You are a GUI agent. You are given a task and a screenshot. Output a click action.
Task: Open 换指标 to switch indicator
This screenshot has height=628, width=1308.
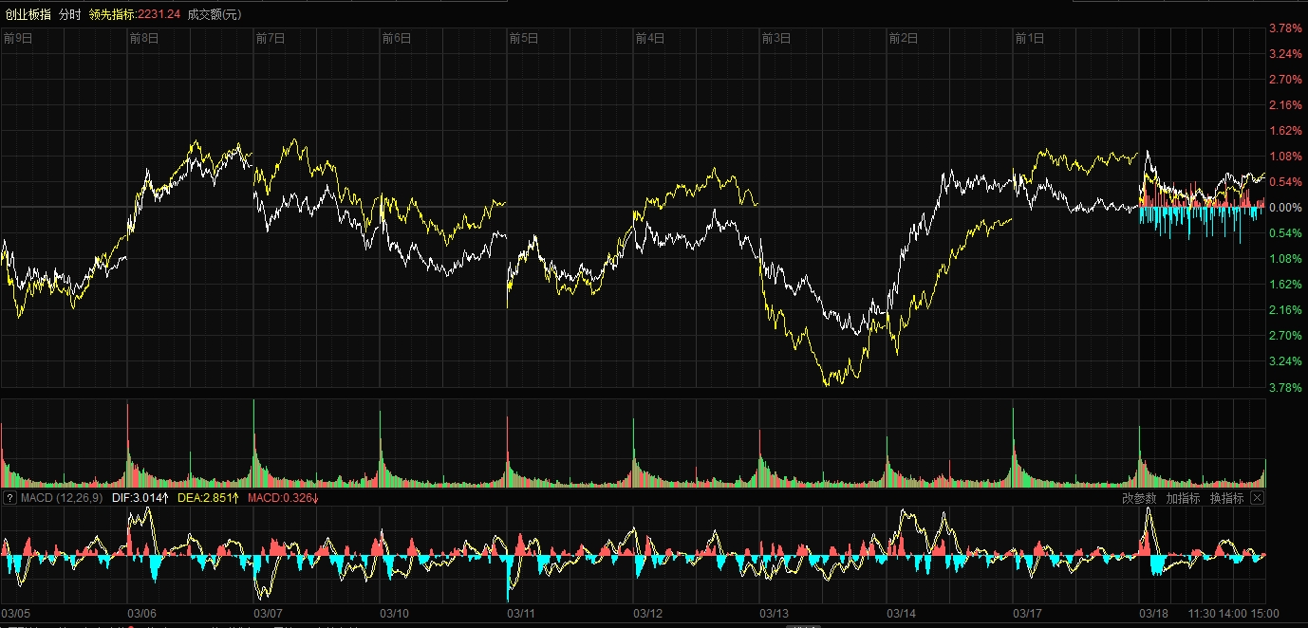coord(1226,498)
